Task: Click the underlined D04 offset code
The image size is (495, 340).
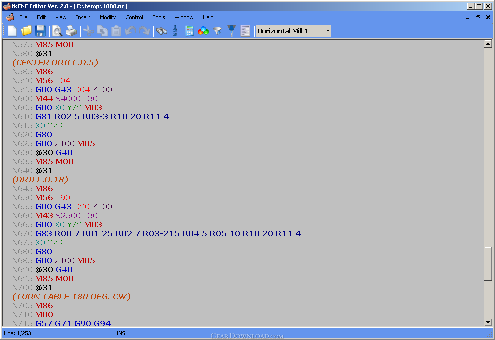Action: click(82, 89)
